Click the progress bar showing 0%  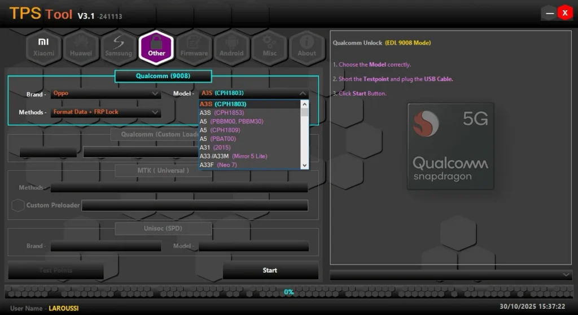tap(288, 292)
